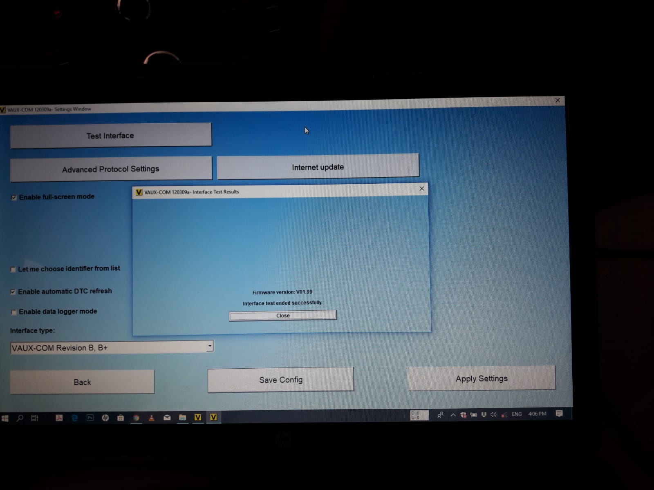Save Config settings

pyautogui.click(x=281, y=380)
